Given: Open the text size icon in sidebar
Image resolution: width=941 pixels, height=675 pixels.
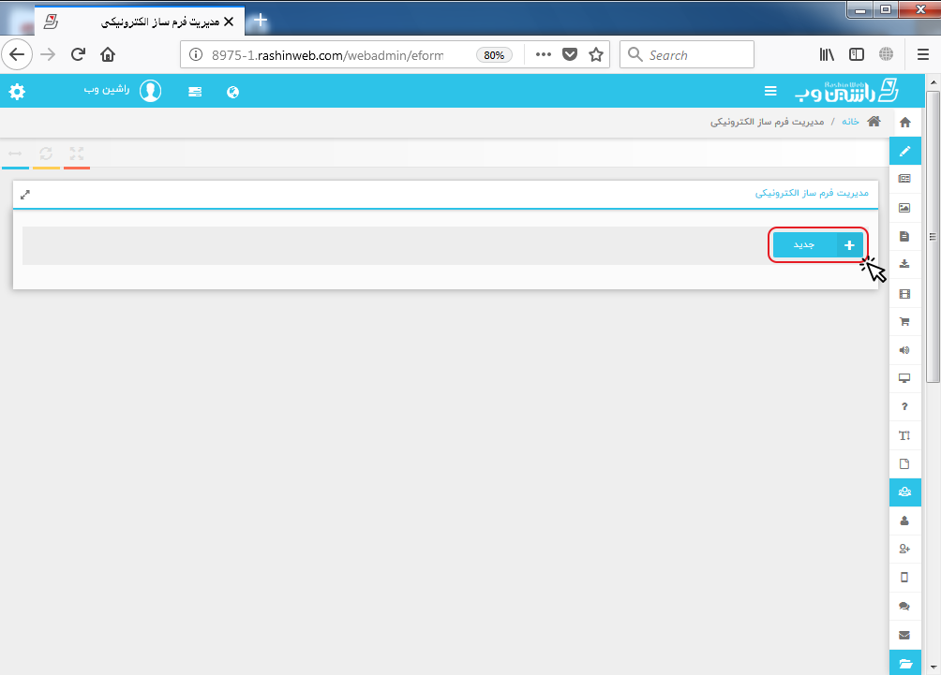Looking at the screenshot, I should [x=904, y=435].
